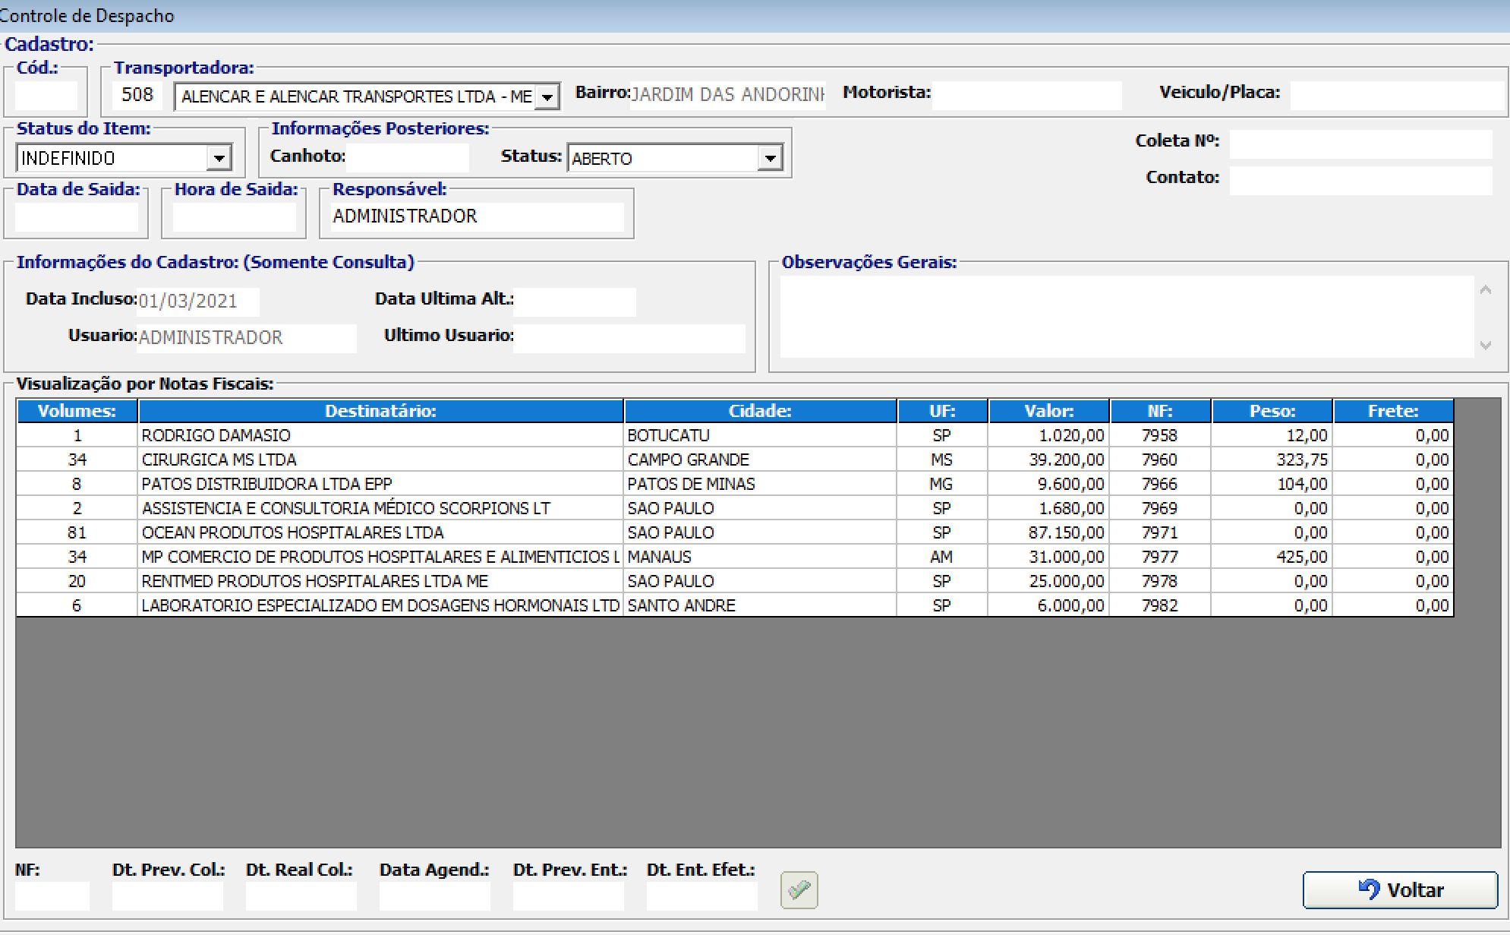Click the Observações Gerais text area
This screenshot has width=1510, height=935.
(1126, 316)
